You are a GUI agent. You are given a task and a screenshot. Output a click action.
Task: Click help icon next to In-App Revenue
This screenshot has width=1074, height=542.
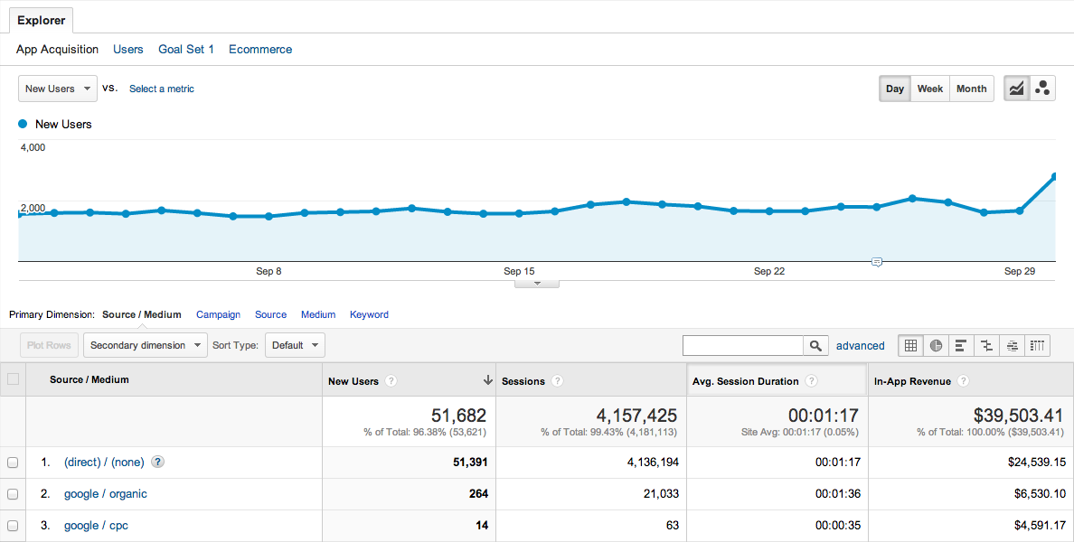(963, 381)
